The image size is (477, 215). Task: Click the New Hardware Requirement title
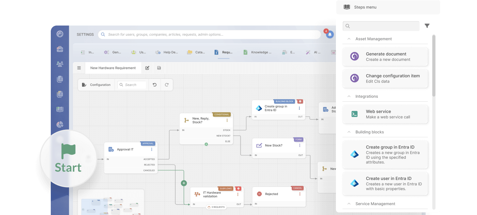(113, 68)
